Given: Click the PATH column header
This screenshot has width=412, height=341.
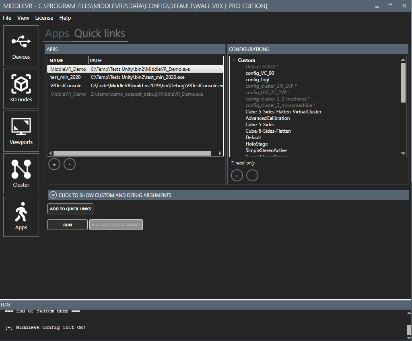Looking at the screenshot, I should point(156,61).
